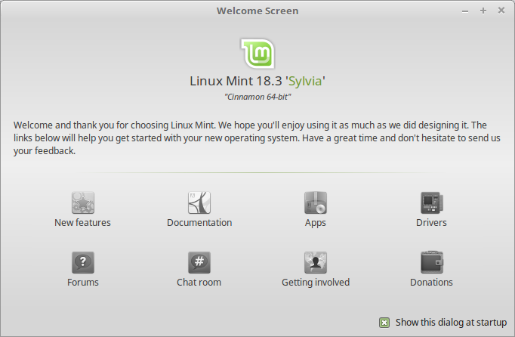
Task: Click the Documentation label
Action: click(199, 223)
